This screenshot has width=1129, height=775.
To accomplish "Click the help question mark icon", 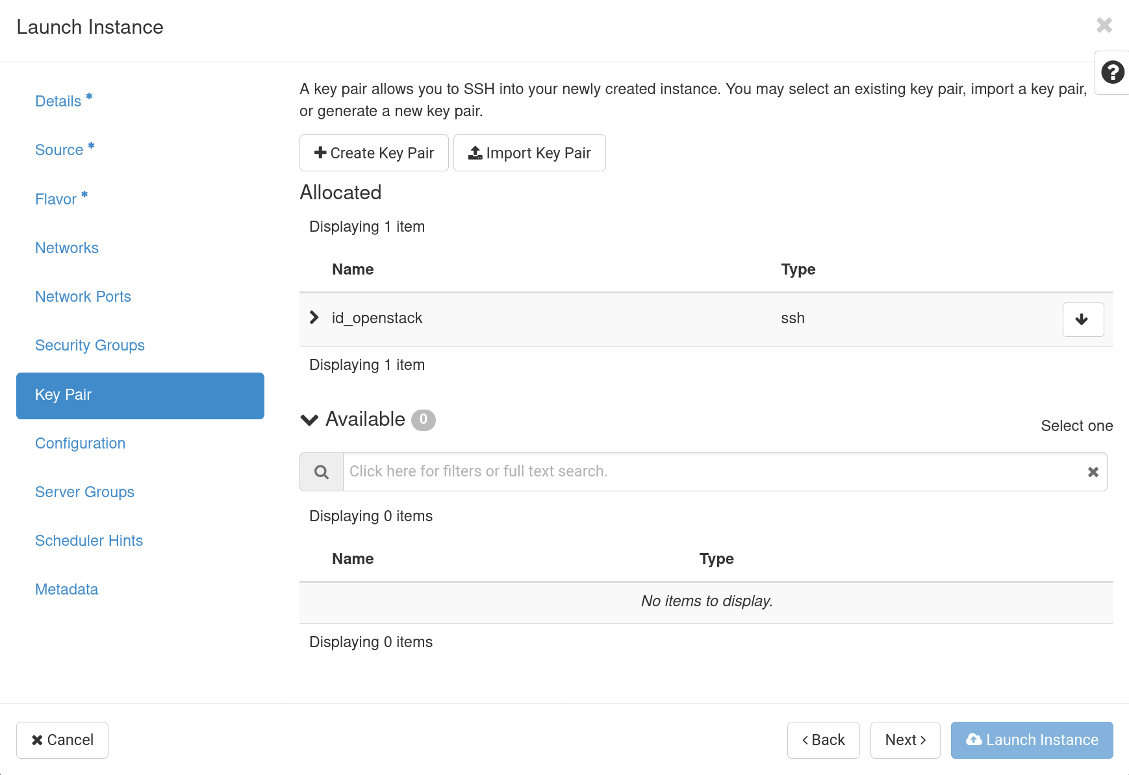I will [1112, 73].
